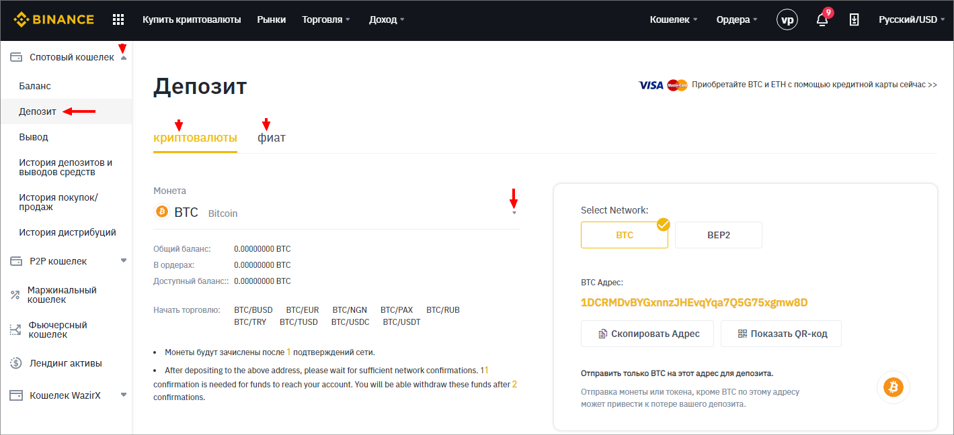
Task: Open Фьючерсный кошелек
Action: (58, 330)
